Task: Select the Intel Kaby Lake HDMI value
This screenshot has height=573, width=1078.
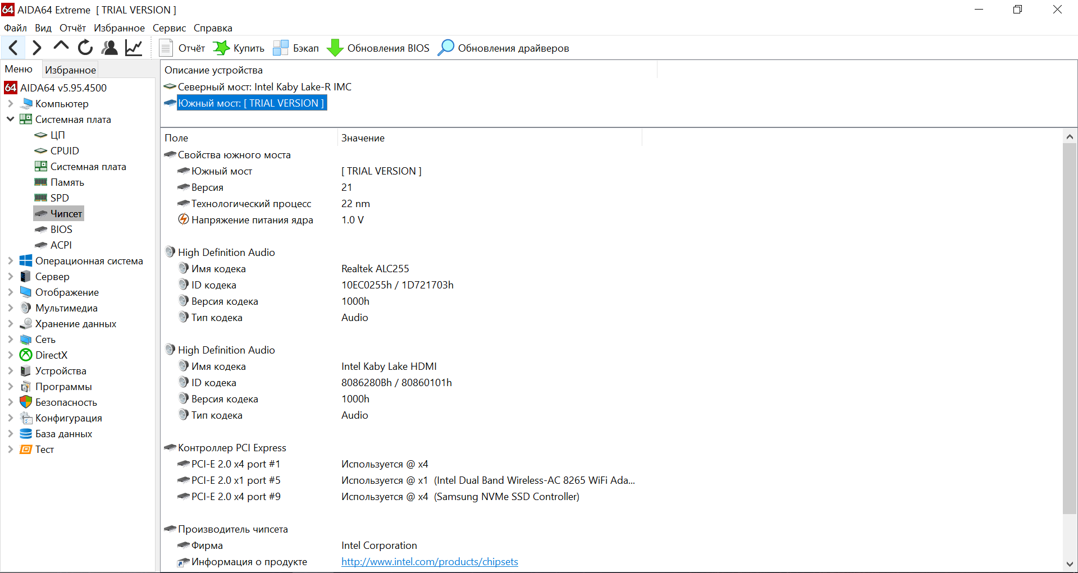Action: pos(389,366)
